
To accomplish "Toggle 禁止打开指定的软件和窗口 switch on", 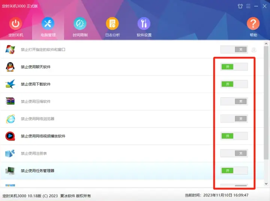I will click(x=234, y=50).
